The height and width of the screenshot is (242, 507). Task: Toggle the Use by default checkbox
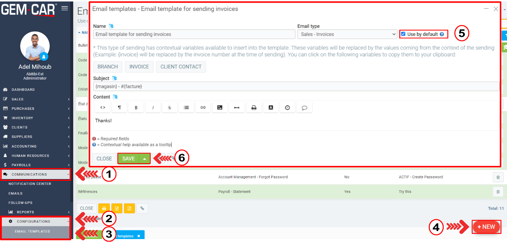click(x=403, y=34)
